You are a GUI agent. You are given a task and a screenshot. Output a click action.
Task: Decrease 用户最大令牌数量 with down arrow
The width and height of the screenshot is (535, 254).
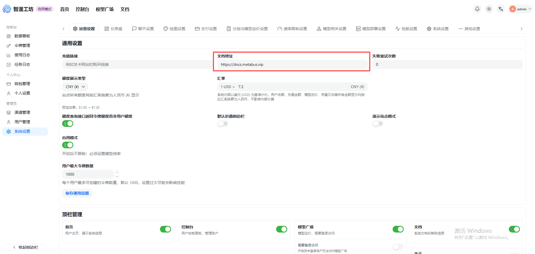click(117, 176)
